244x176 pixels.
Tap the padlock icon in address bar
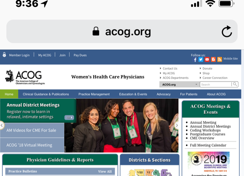click(x=96, y=31)
